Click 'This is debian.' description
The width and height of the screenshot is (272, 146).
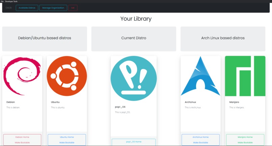[x=13, y=107]
